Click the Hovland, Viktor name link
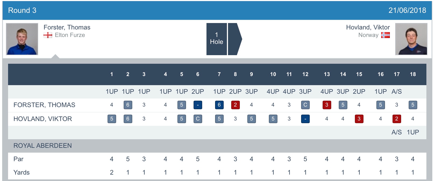This screenshot has height=181, width=435. click(368, 27)
